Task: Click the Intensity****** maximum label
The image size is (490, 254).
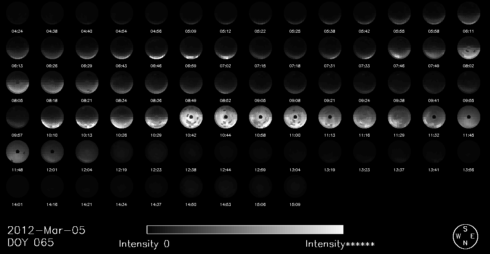Action: coord(340,244)
